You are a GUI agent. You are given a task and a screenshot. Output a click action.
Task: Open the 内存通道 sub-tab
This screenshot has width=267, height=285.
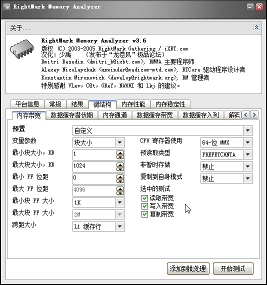[115, 115]
